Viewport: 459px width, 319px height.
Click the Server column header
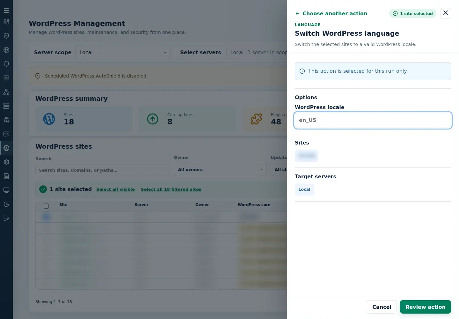click(142, 205)
